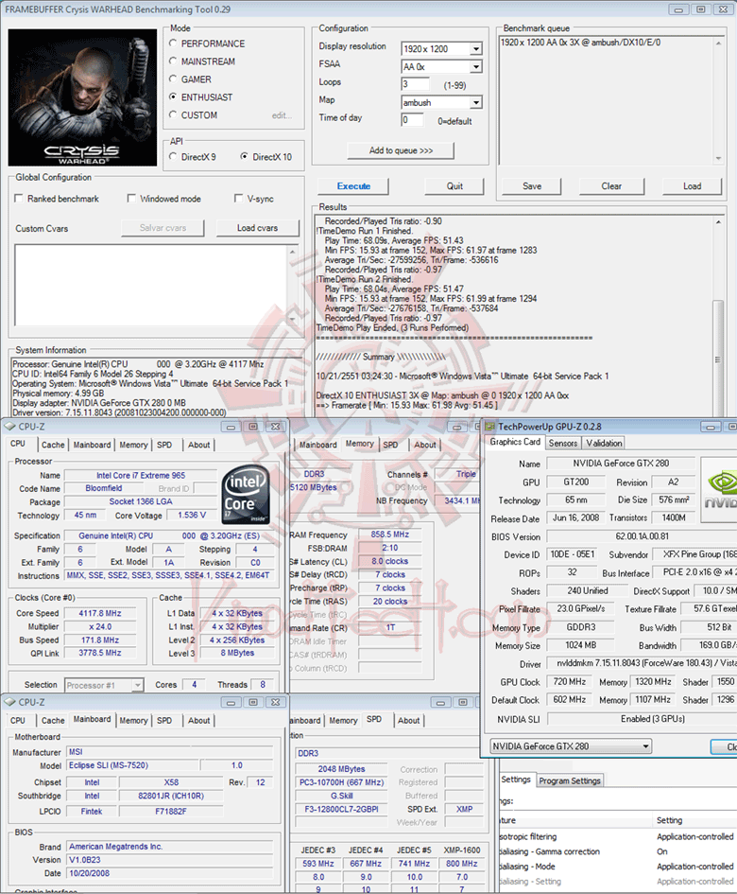Click the Eclipse SLI (MS-7520) model field
The image size is (737, 894).
[x=132, y=765]
